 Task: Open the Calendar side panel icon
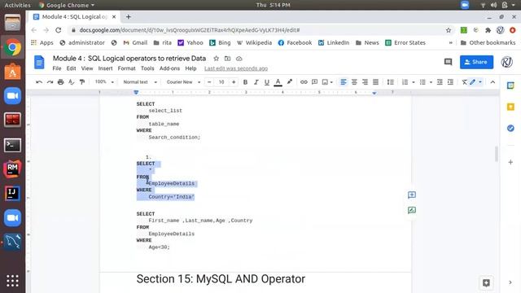coord(510,85)
